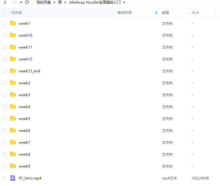This screenshot has width=220, height=186.
Task: Sort by 文件名 column header
Action: pos(17,13)
